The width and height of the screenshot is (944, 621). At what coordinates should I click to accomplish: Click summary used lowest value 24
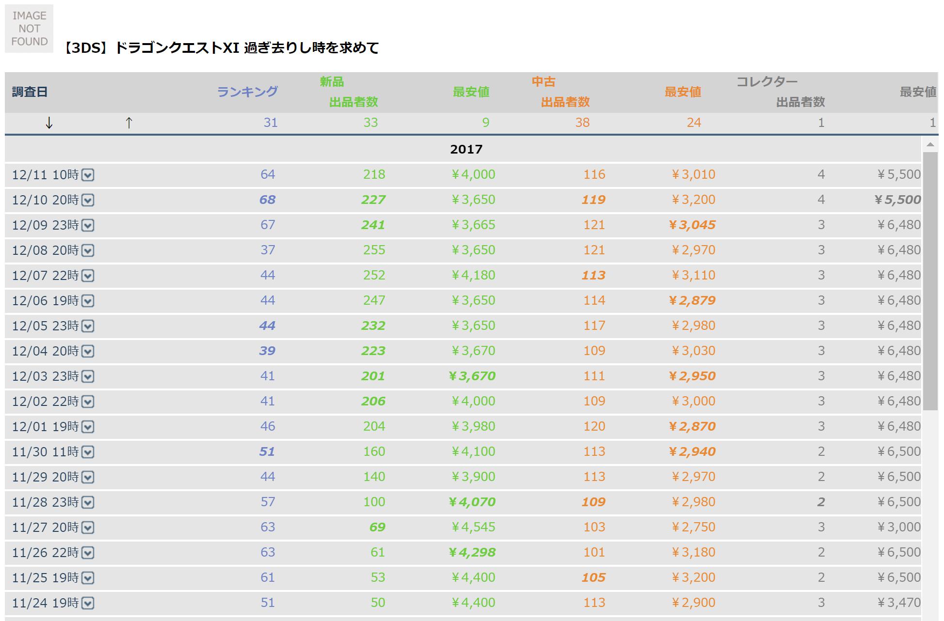tap(694, 123)
